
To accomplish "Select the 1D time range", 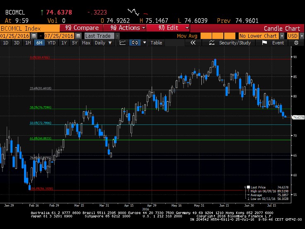I will (x=6, y=43).
